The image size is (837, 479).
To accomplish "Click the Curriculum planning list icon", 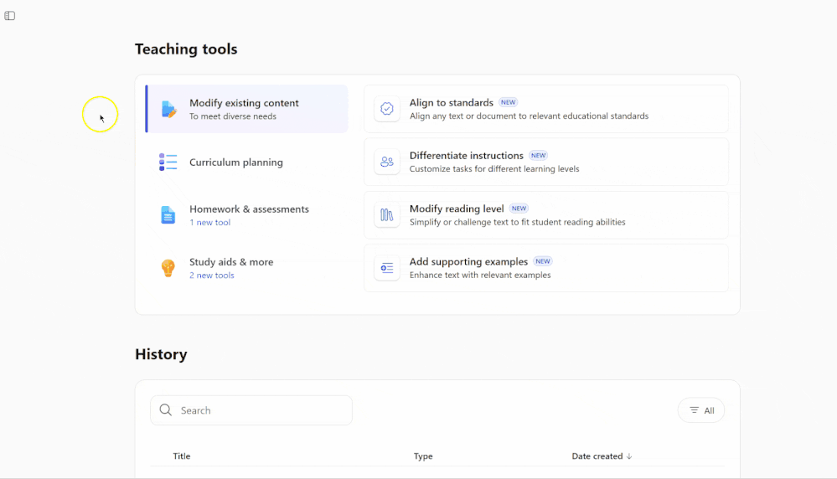I will pyautogui.click(x=168, y=162).
